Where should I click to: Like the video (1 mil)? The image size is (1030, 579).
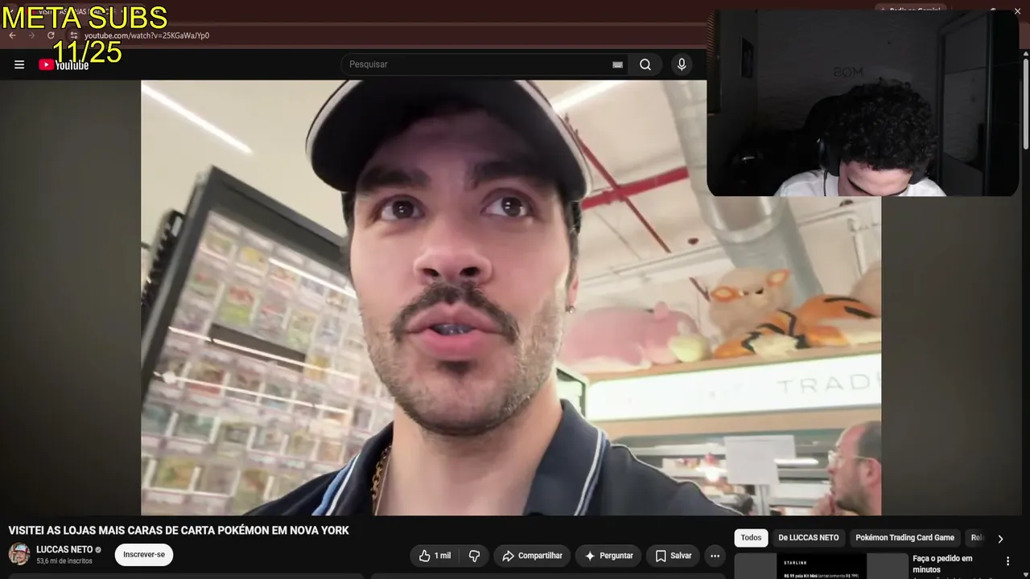(x=435, y=556)
